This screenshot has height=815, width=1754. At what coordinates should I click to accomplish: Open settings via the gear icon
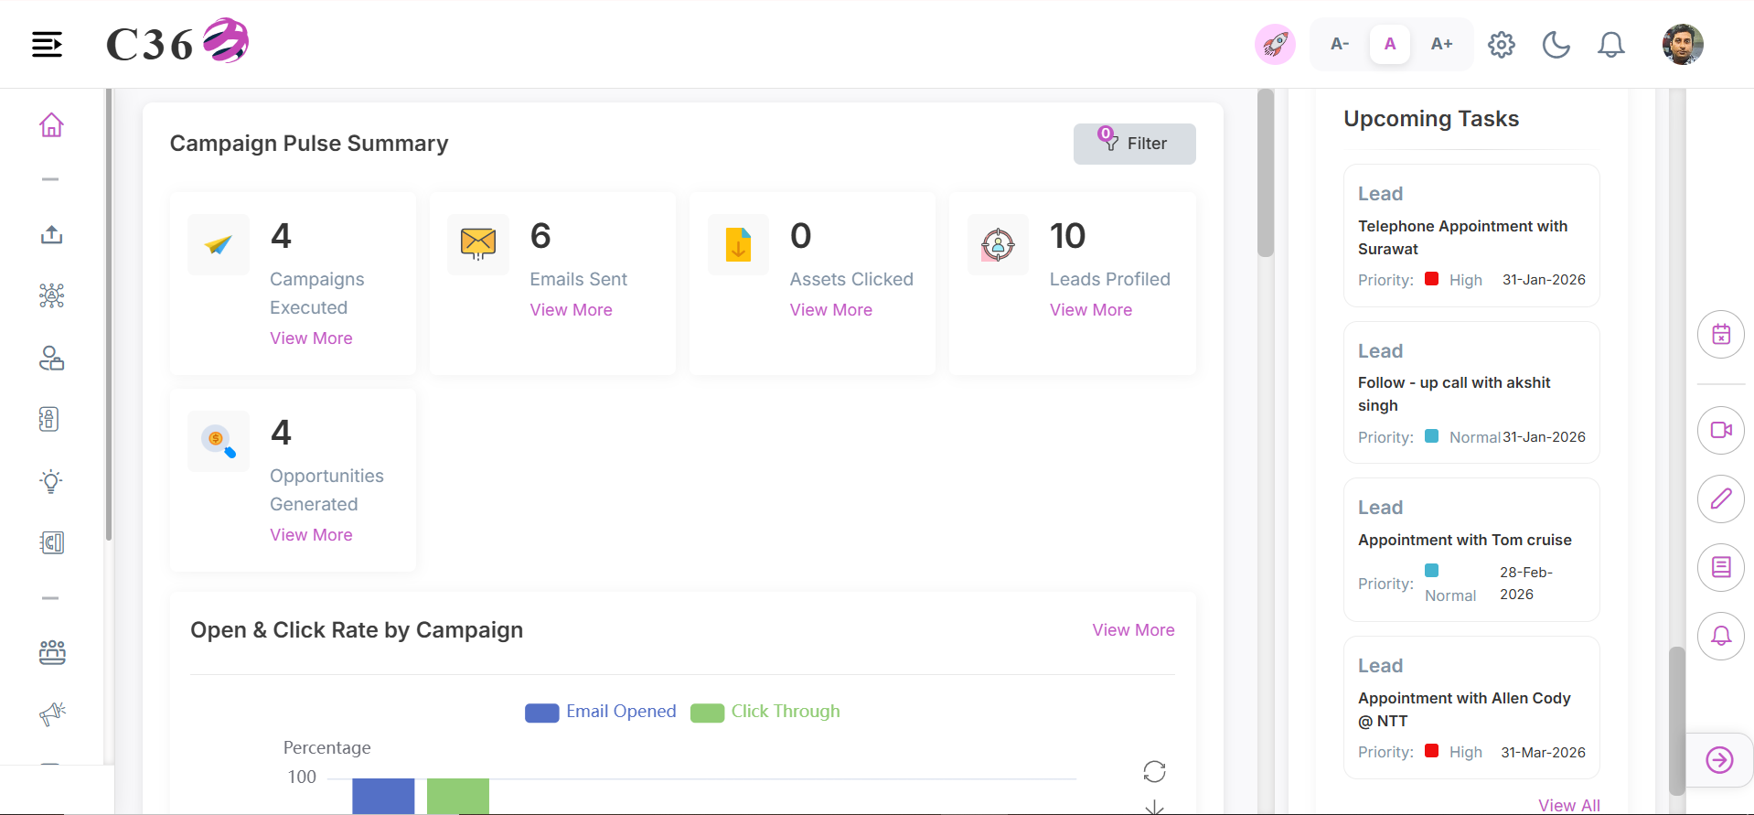pyautogui.click(x=1502, y=44)
